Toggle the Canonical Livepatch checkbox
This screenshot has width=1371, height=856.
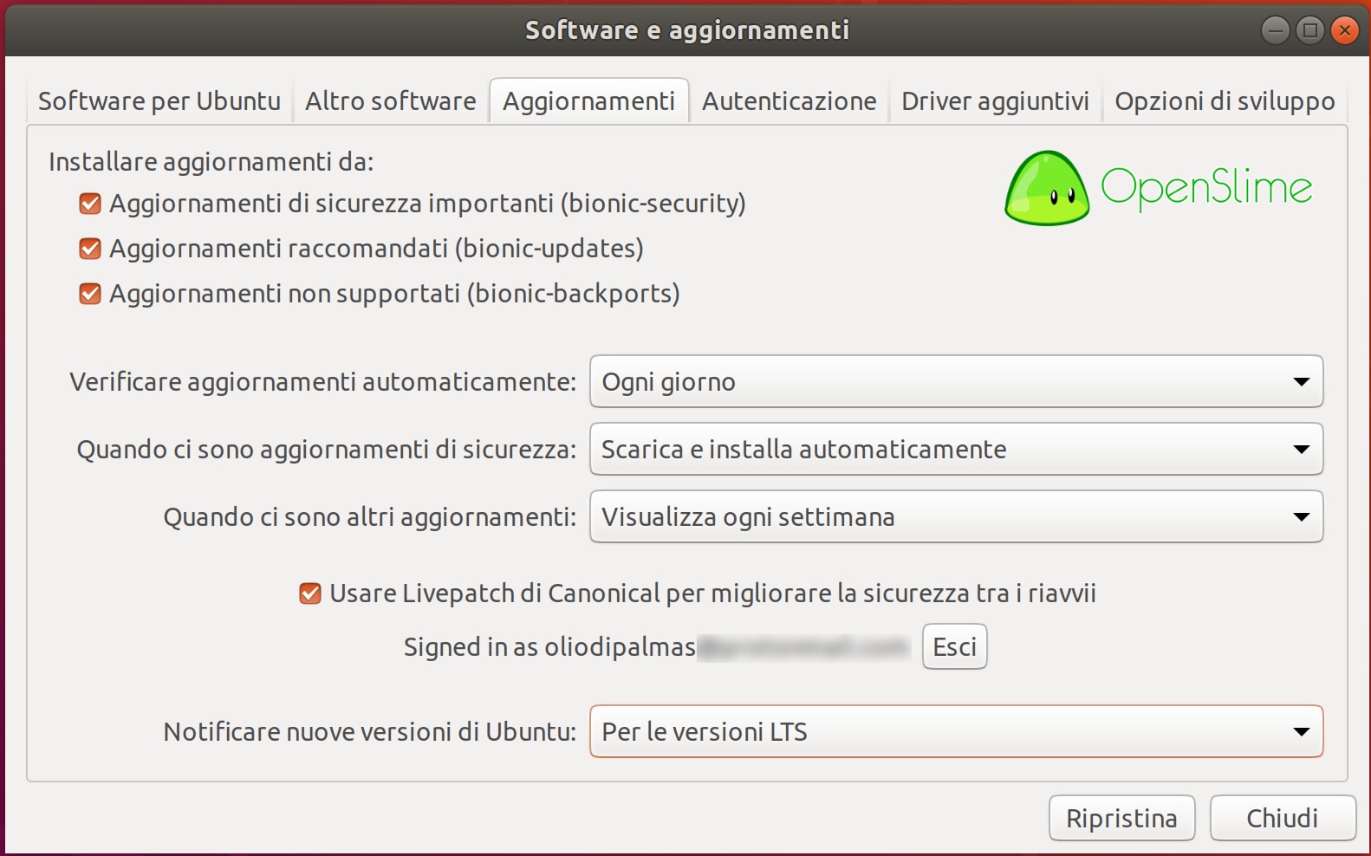pyautogui.click(x=310, y=593)
